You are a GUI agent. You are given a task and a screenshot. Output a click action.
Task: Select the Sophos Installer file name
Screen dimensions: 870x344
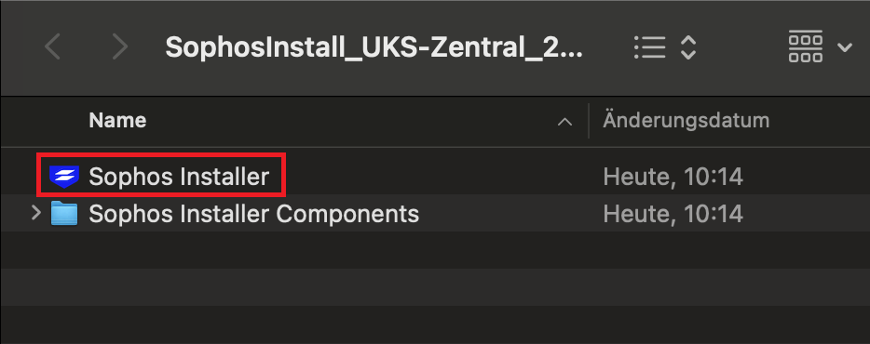[179, 177]
